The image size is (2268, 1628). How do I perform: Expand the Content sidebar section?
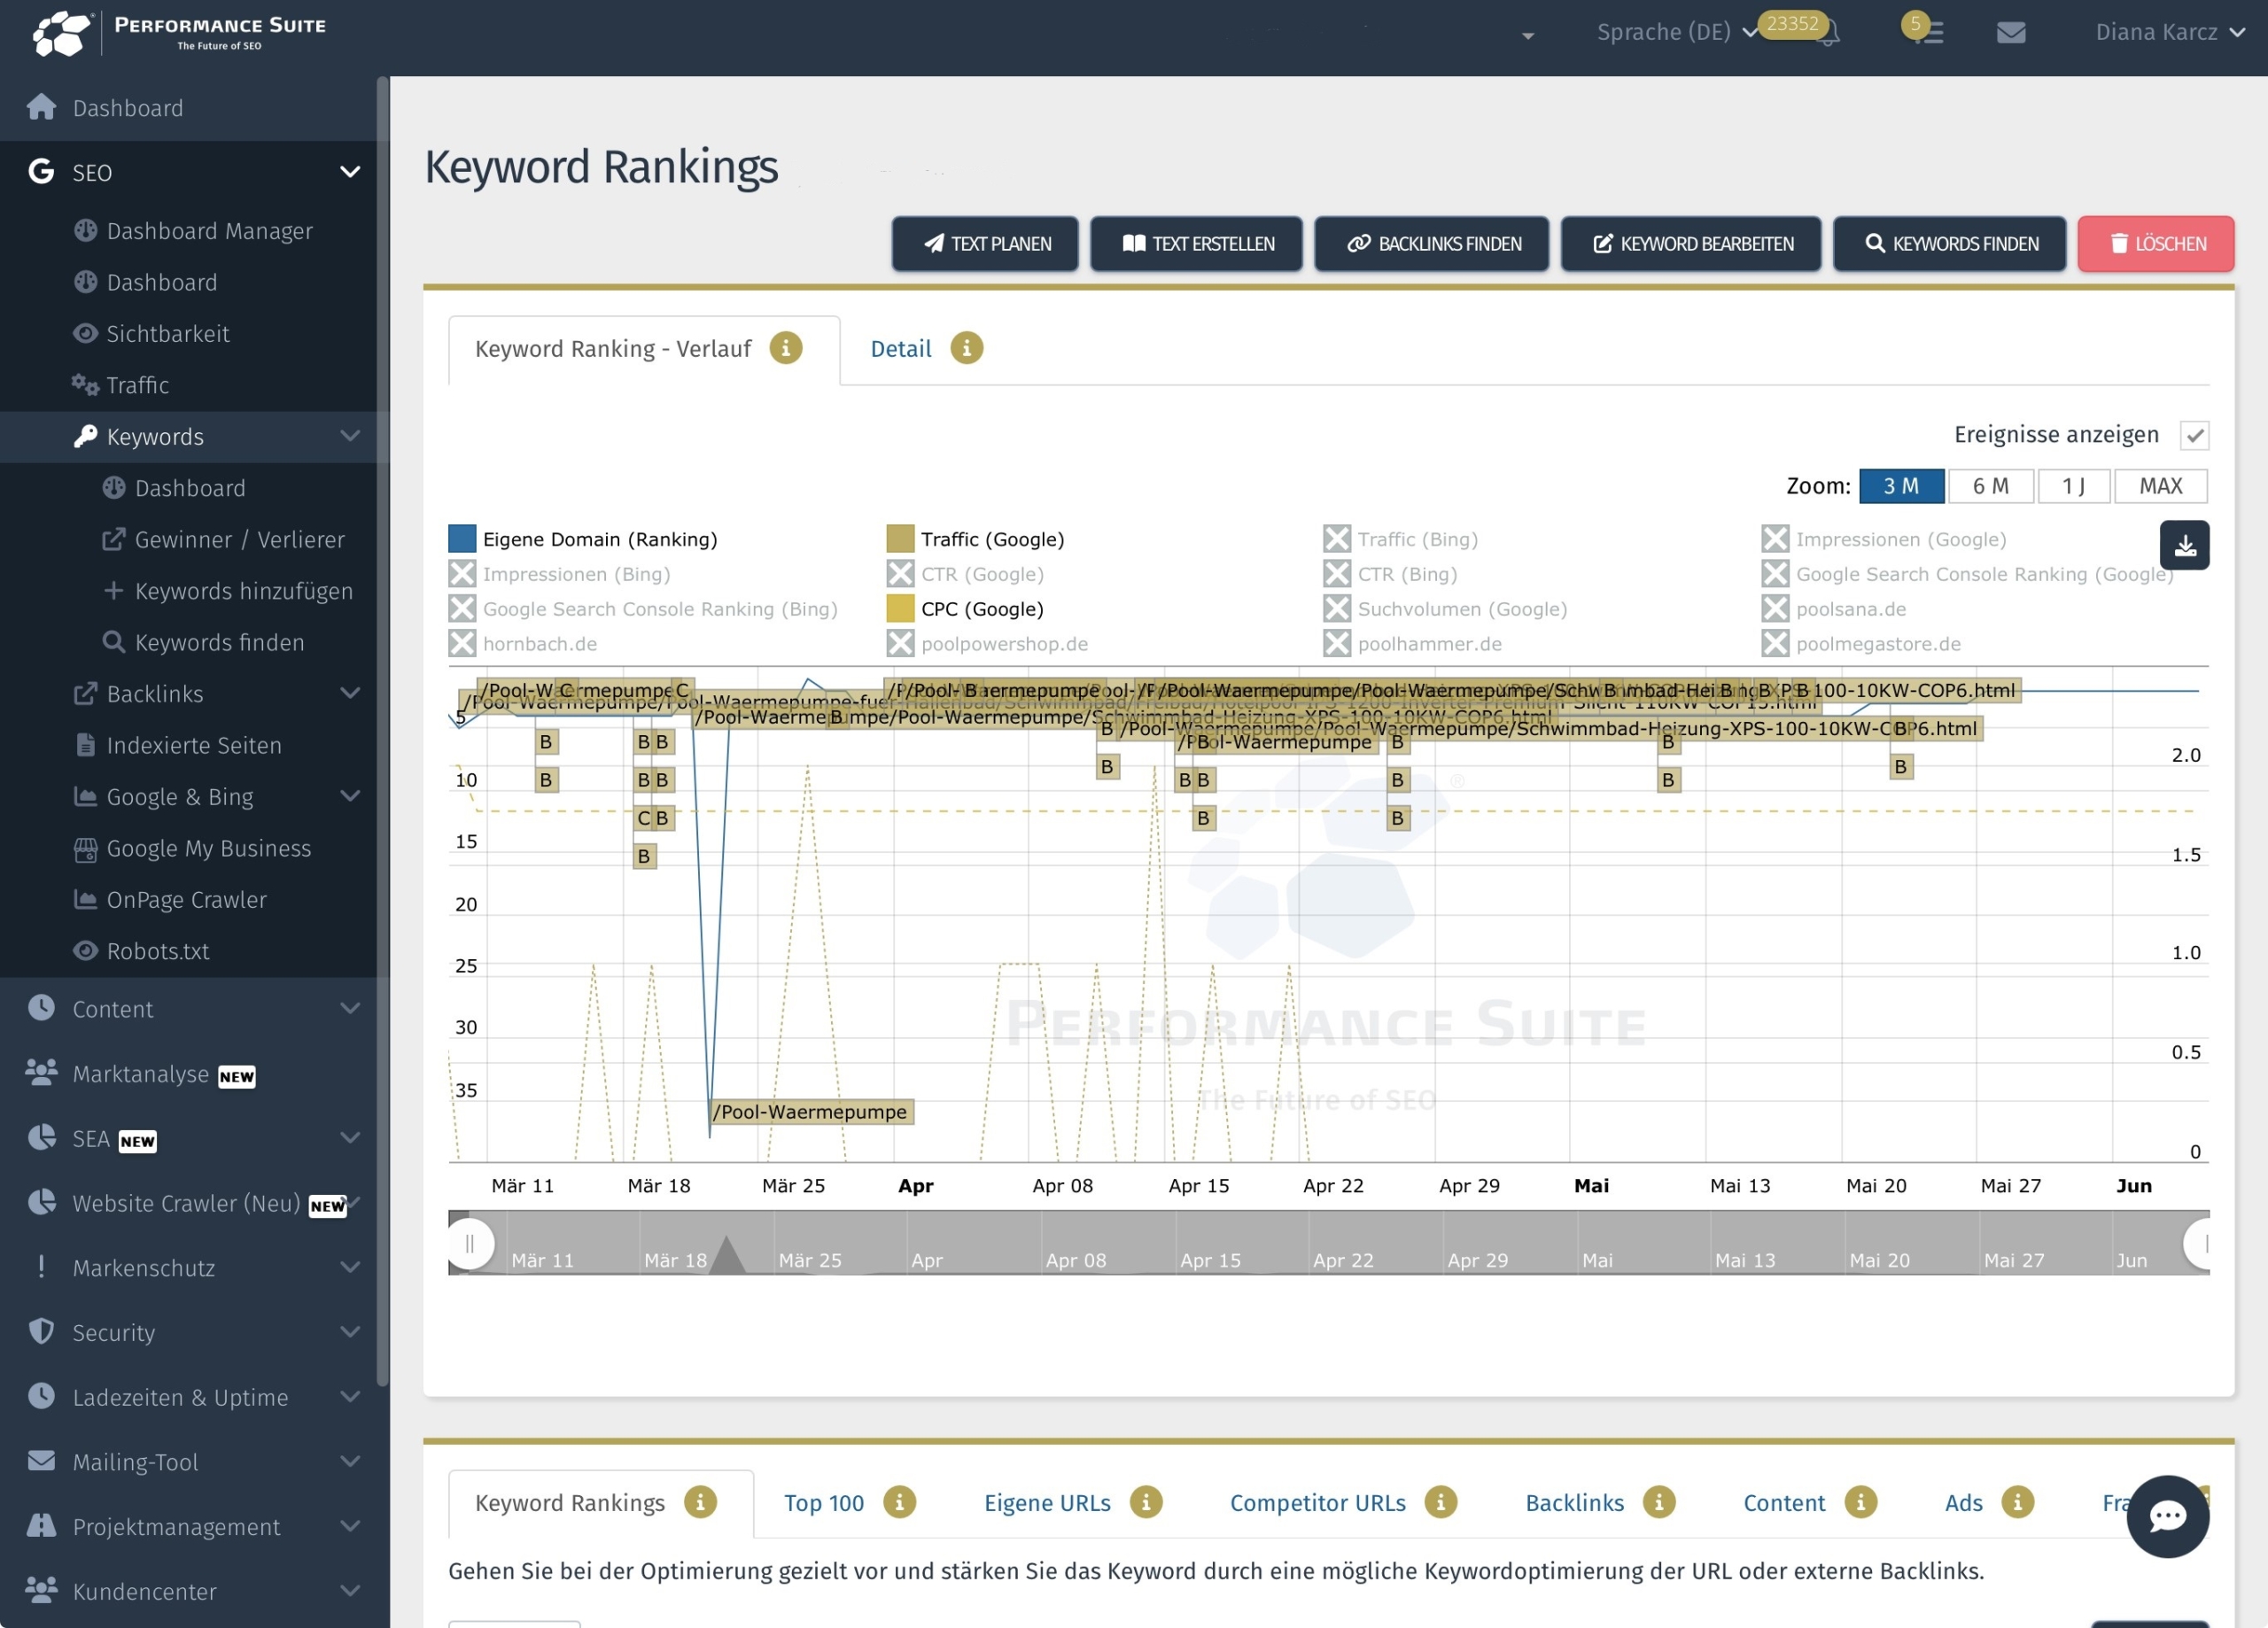pos(350,1008)
